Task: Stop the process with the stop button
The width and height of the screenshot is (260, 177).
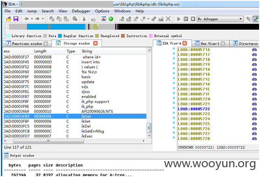Action: (x=193, y=19)
